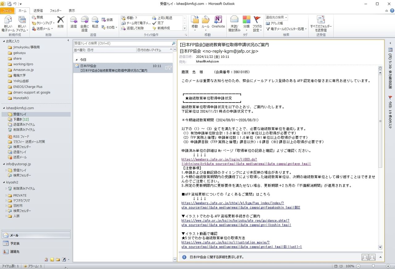Click the 受信トレイ の検索 search box
The width and height of the screenshot is (395, 269).
pos(122,44)
